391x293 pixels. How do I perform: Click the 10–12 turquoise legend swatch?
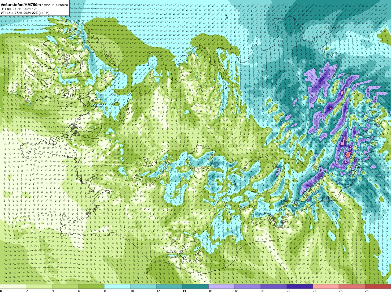point(143,287)
